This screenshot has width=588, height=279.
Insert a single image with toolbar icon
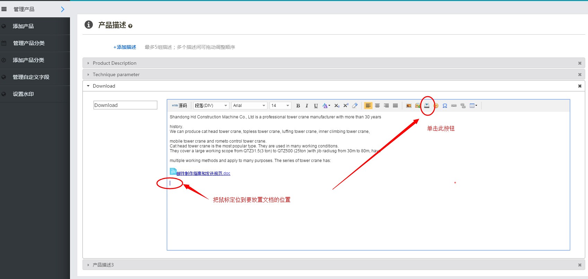(x=409, y=106)
